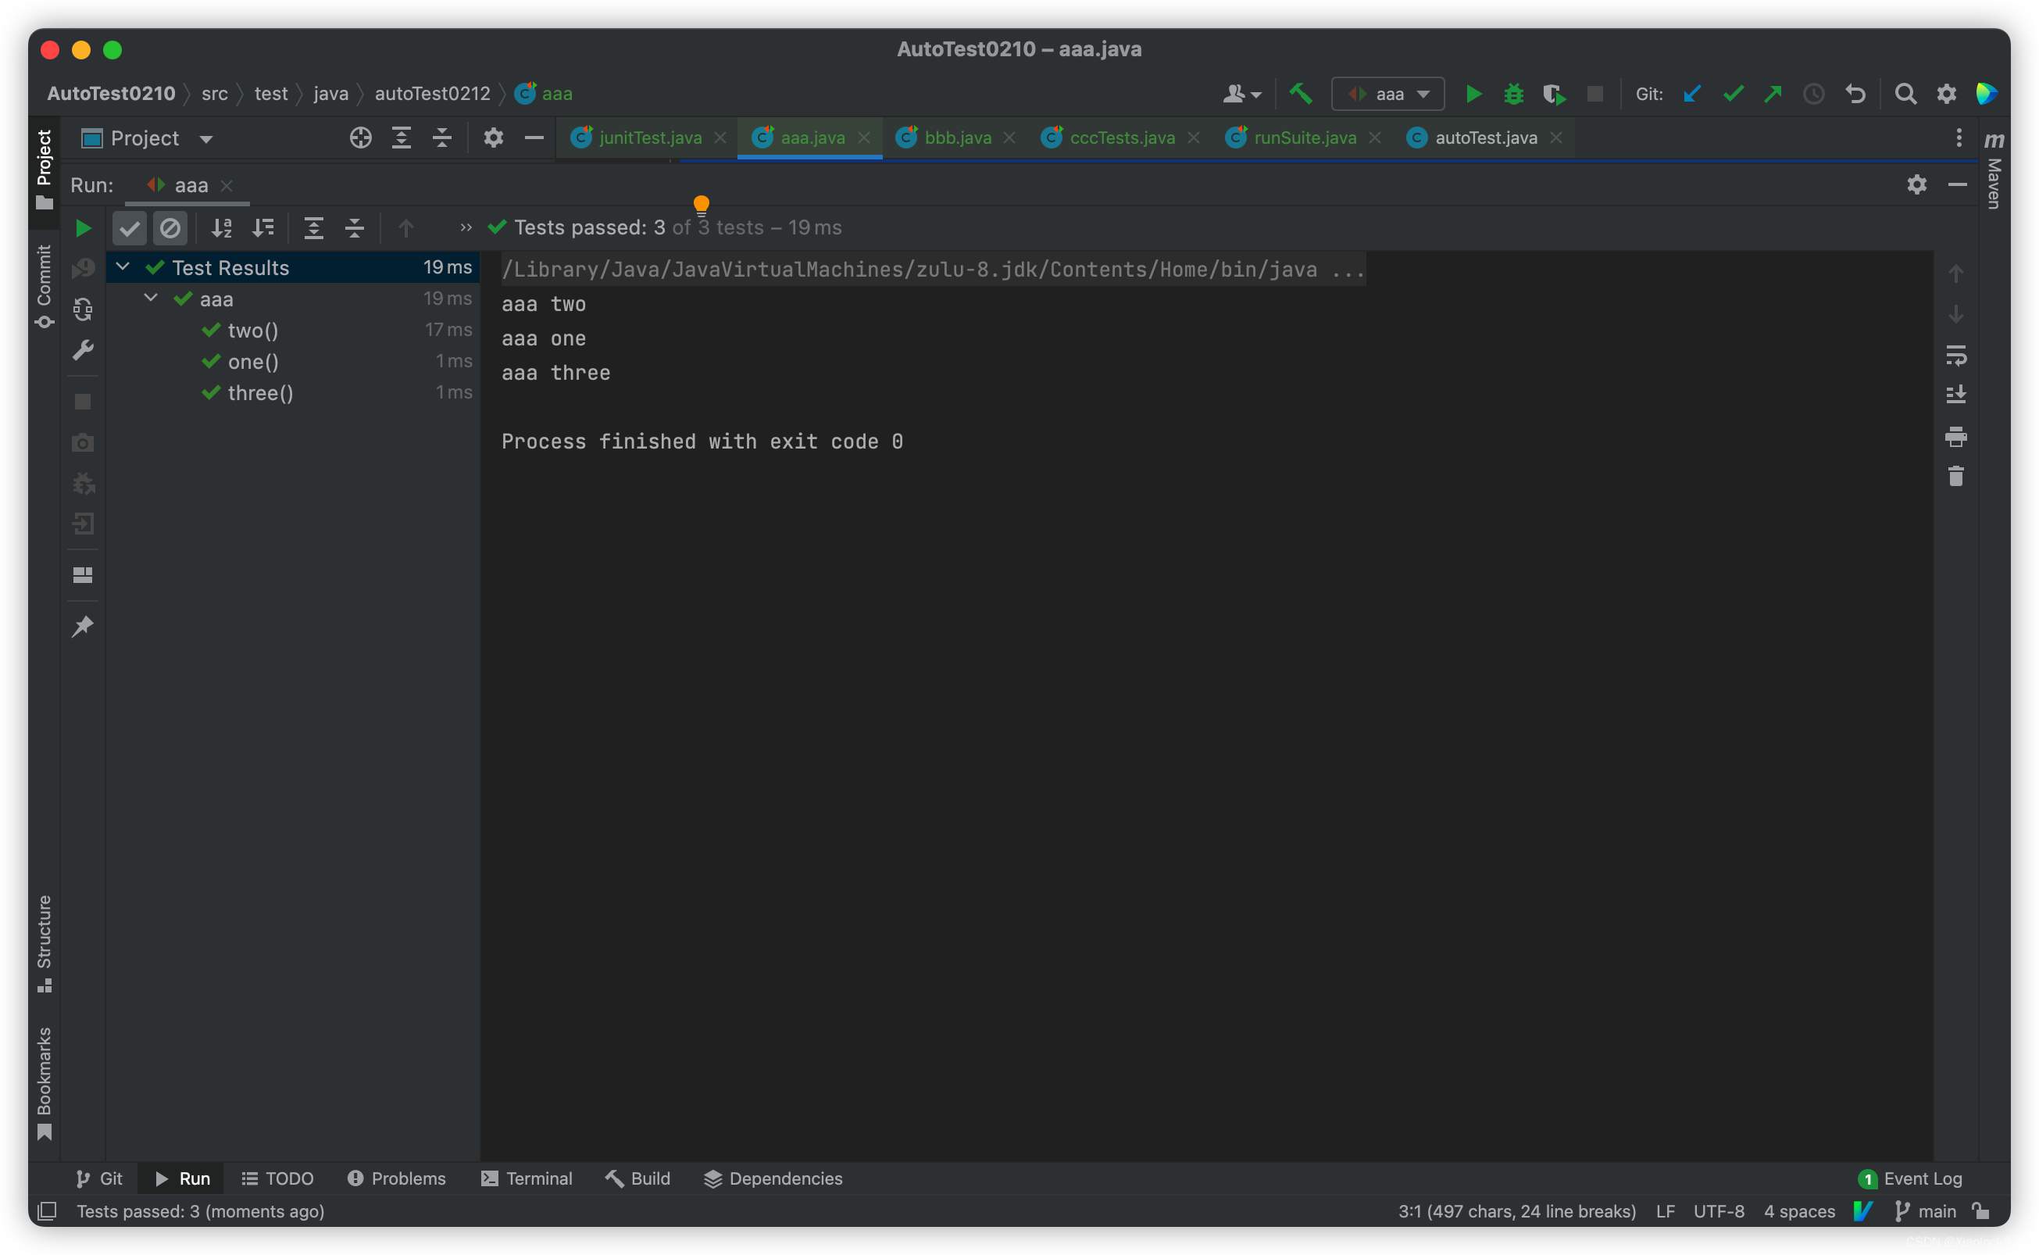This screenshot has height=1255, width=2039.
Task: Build project with the hammer icon
Action: (1301, 94)
